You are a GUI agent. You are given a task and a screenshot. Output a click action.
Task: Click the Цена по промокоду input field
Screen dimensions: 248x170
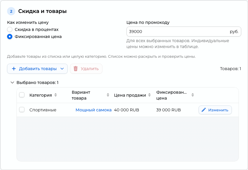[184, 32]
